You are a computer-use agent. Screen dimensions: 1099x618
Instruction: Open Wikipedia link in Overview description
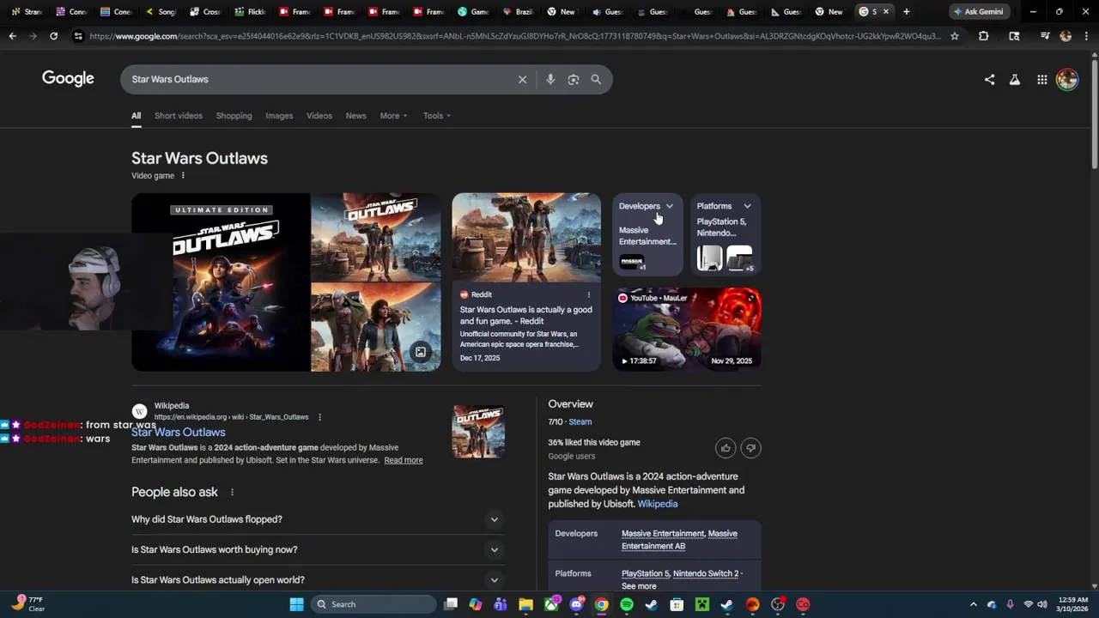pos(658,504)
